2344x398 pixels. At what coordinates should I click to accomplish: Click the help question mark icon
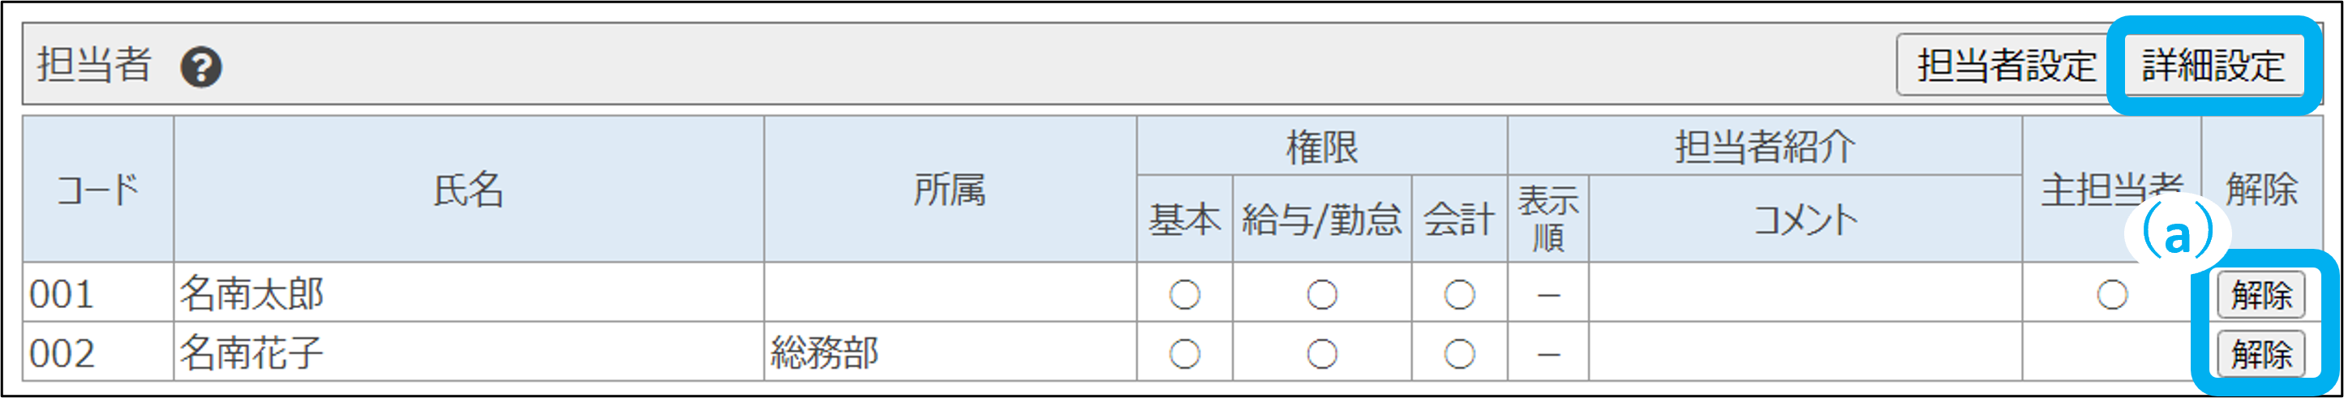tap(200, 67)
